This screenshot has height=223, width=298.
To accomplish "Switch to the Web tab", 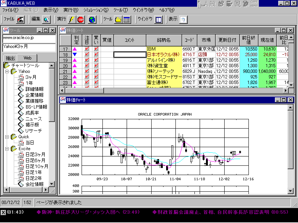I will (x=27, y=58).
